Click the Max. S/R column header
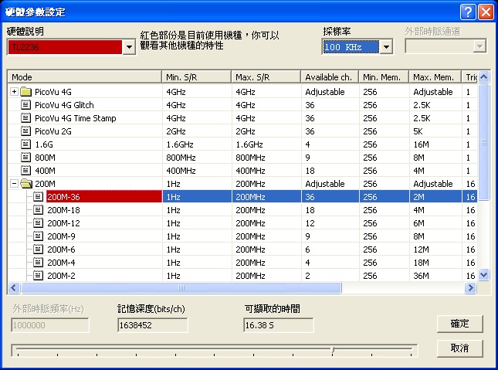This screenshot has height=370, width=498. (x=266, y=77)
